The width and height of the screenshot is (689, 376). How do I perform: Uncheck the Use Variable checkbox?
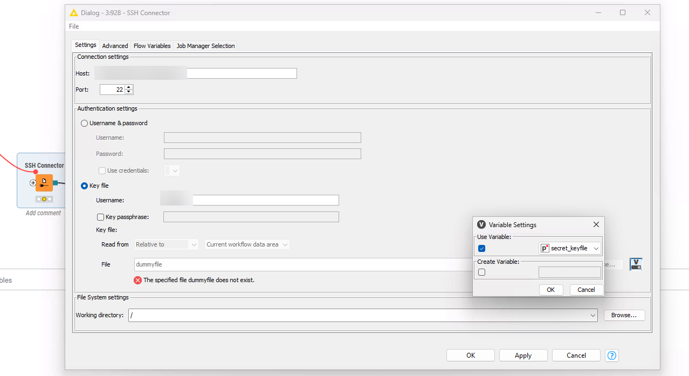[482, 249]
